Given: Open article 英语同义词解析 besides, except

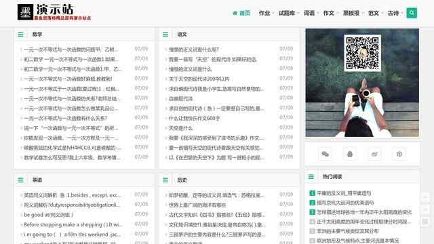Looking at the screenshot, I should [73, 195].
